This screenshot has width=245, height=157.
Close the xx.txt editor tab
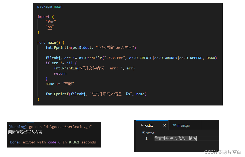[x=164, y=125]
